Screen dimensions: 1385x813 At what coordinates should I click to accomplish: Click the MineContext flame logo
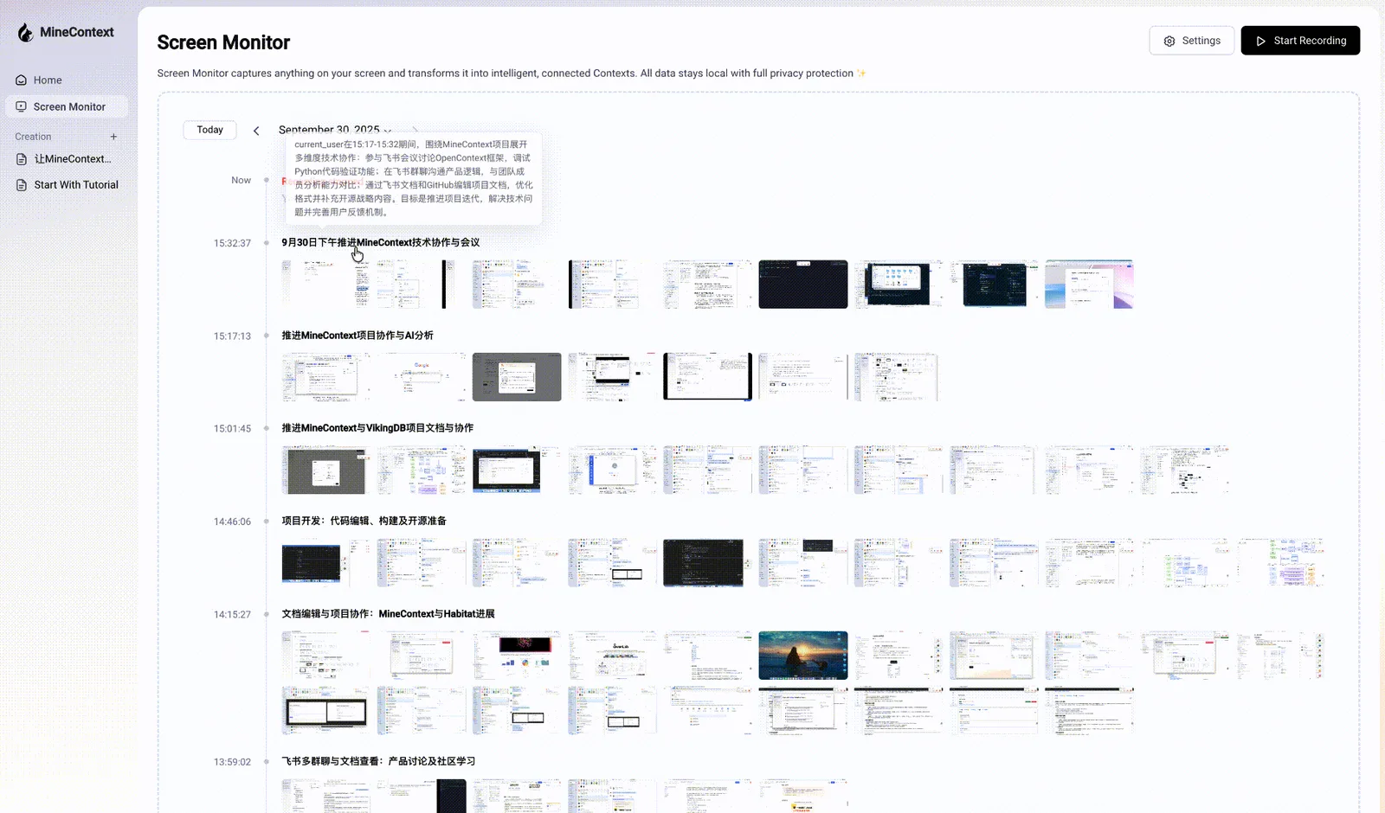pyautogui.click(x=25, y=32)
